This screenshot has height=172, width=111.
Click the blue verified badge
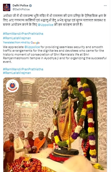click(30, 6)
